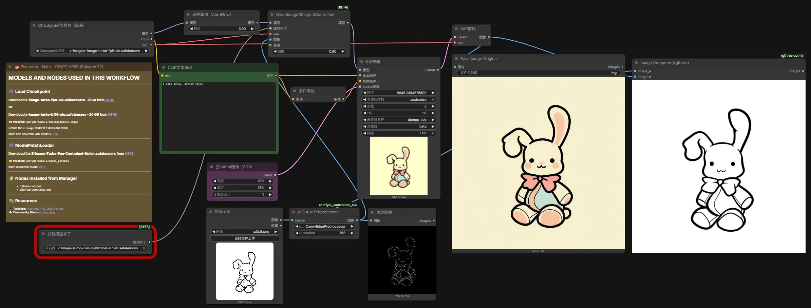The width and height of the screenshot is (811, 308).
Task: Open bf16 model HERE download link
Action: click(x=112, y=115)
